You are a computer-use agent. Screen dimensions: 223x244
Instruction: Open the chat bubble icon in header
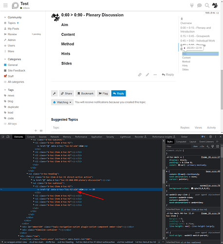[199, 5]
